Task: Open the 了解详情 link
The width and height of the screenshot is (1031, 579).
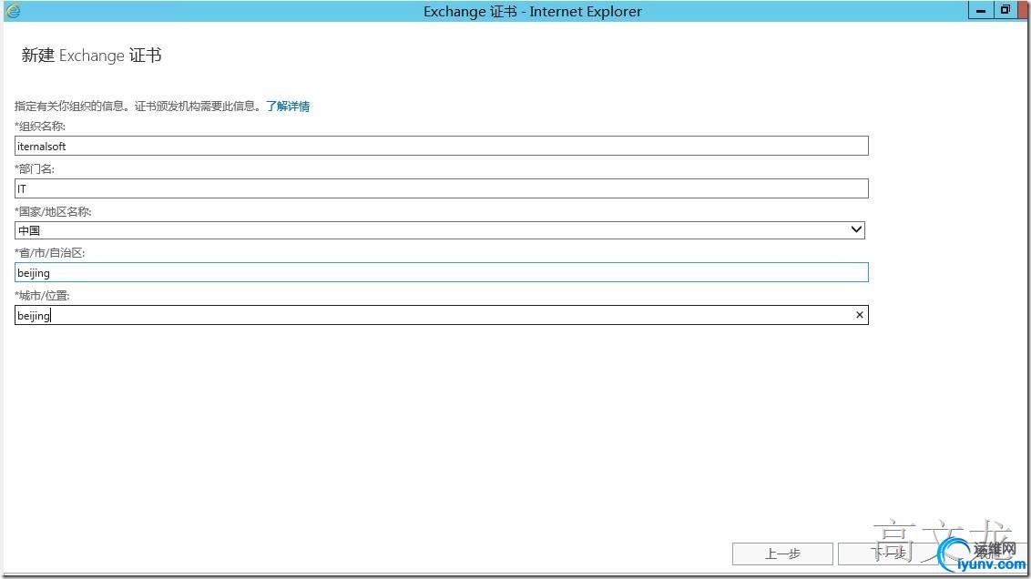Action: coord(288,107)
